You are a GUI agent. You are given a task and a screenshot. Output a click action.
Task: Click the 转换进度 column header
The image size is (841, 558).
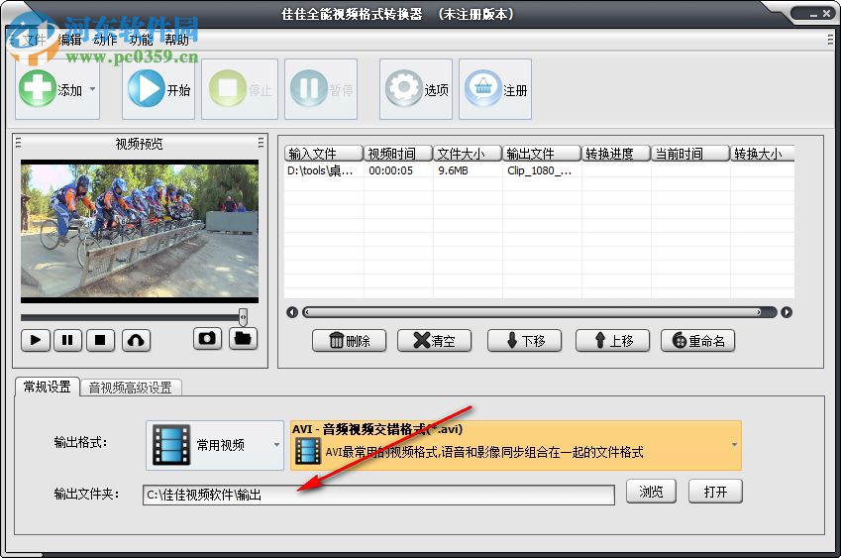(x=616, y=154)
